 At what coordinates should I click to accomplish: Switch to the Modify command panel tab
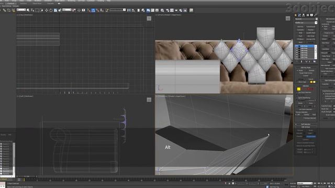point(299,15)
